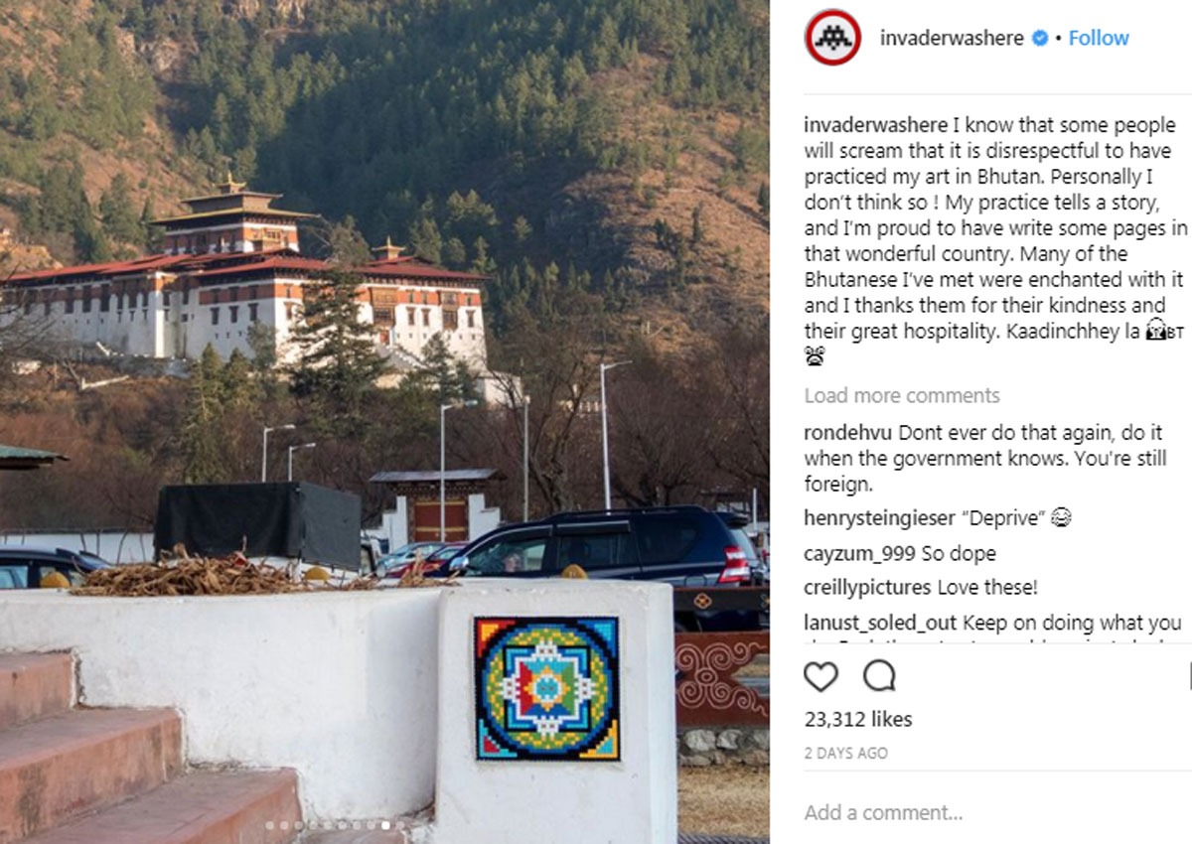The width and height of the screenshot is (1192, 844).
Task: Jump to the first carousel dot
Action: (x=269, y=825)
